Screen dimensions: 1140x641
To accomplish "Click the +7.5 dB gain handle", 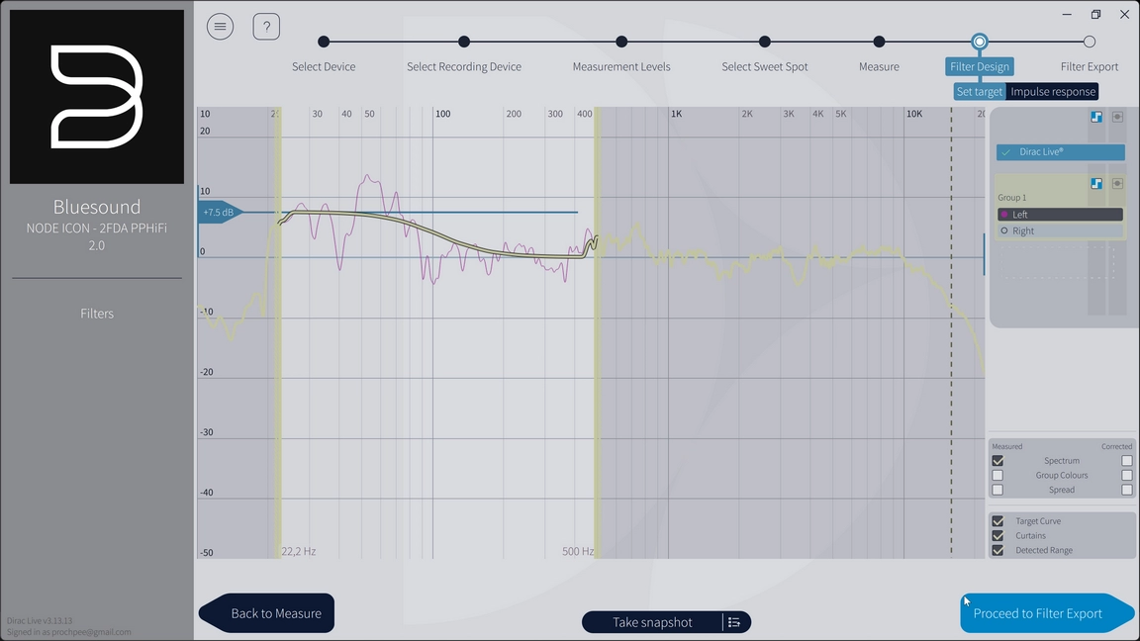I will [x=219, y=213].
